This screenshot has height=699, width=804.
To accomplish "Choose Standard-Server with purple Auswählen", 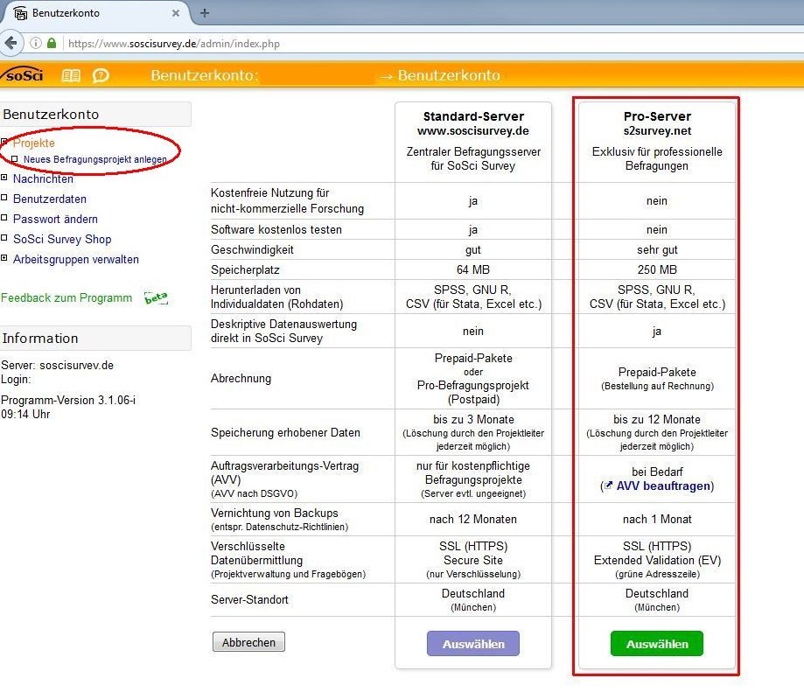I will [473, 644].
